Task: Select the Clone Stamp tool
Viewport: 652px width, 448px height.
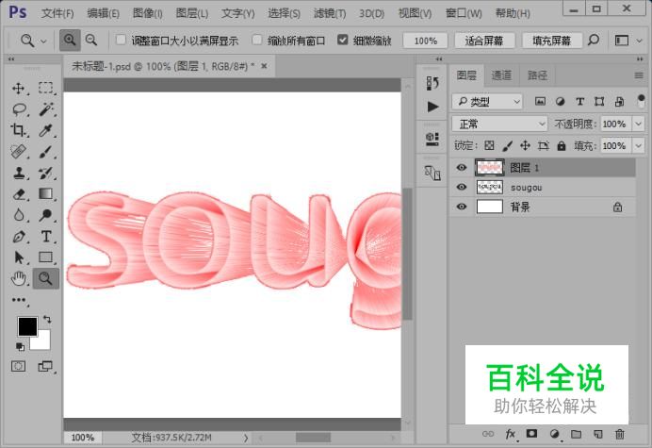Action: [x=18, y=173]
